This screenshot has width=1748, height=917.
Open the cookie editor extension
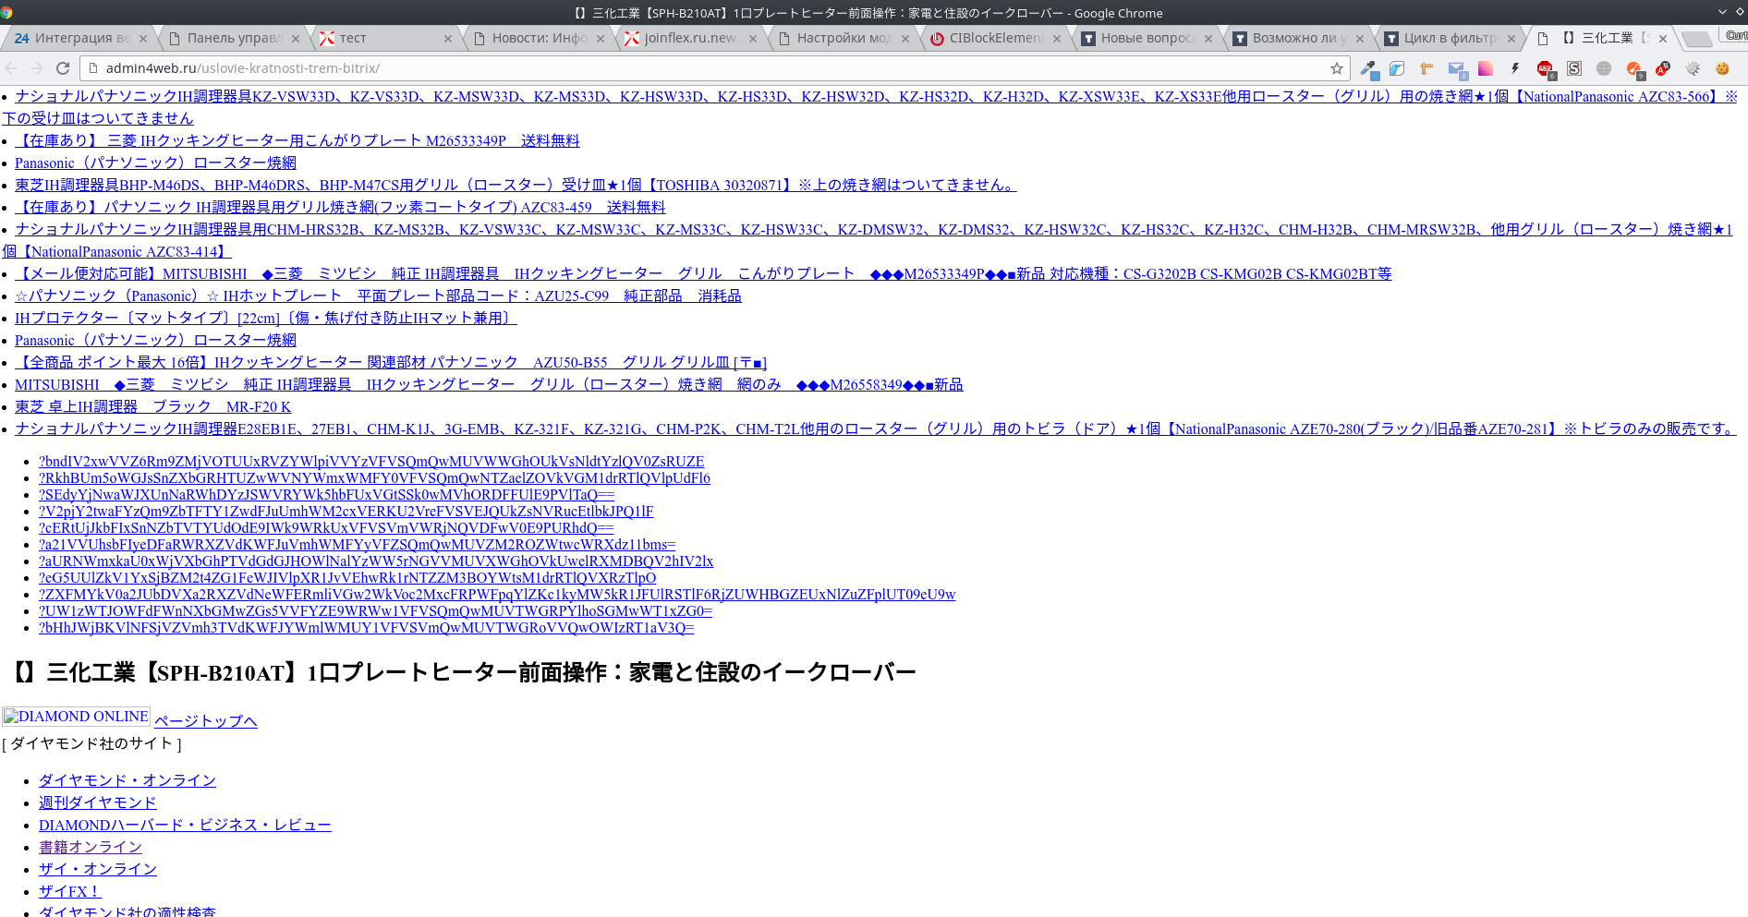point(1722,68)
